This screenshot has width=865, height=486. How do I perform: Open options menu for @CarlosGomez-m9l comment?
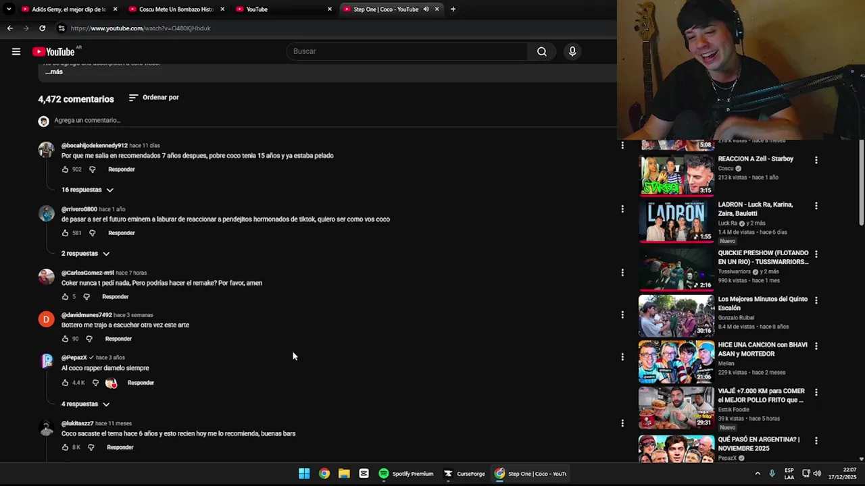(x=622, y=273)
